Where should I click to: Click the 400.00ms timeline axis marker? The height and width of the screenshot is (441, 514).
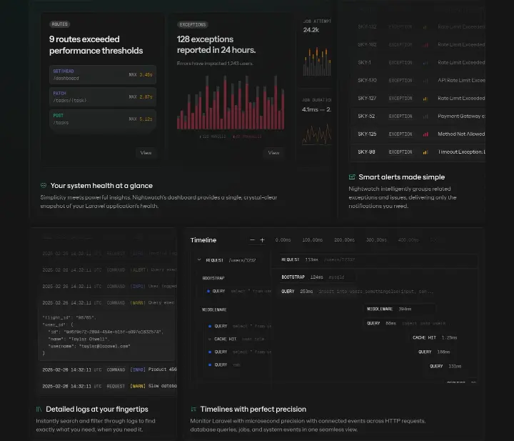point(408,240)
